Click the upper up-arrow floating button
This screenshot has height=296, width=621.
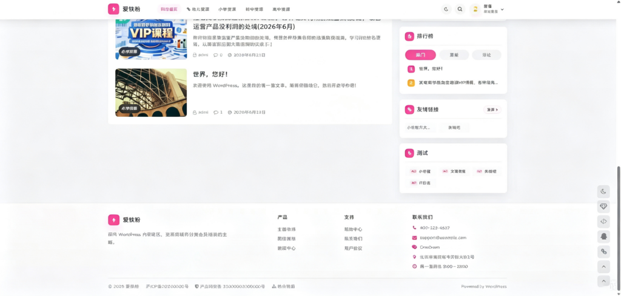coord(603,266)
